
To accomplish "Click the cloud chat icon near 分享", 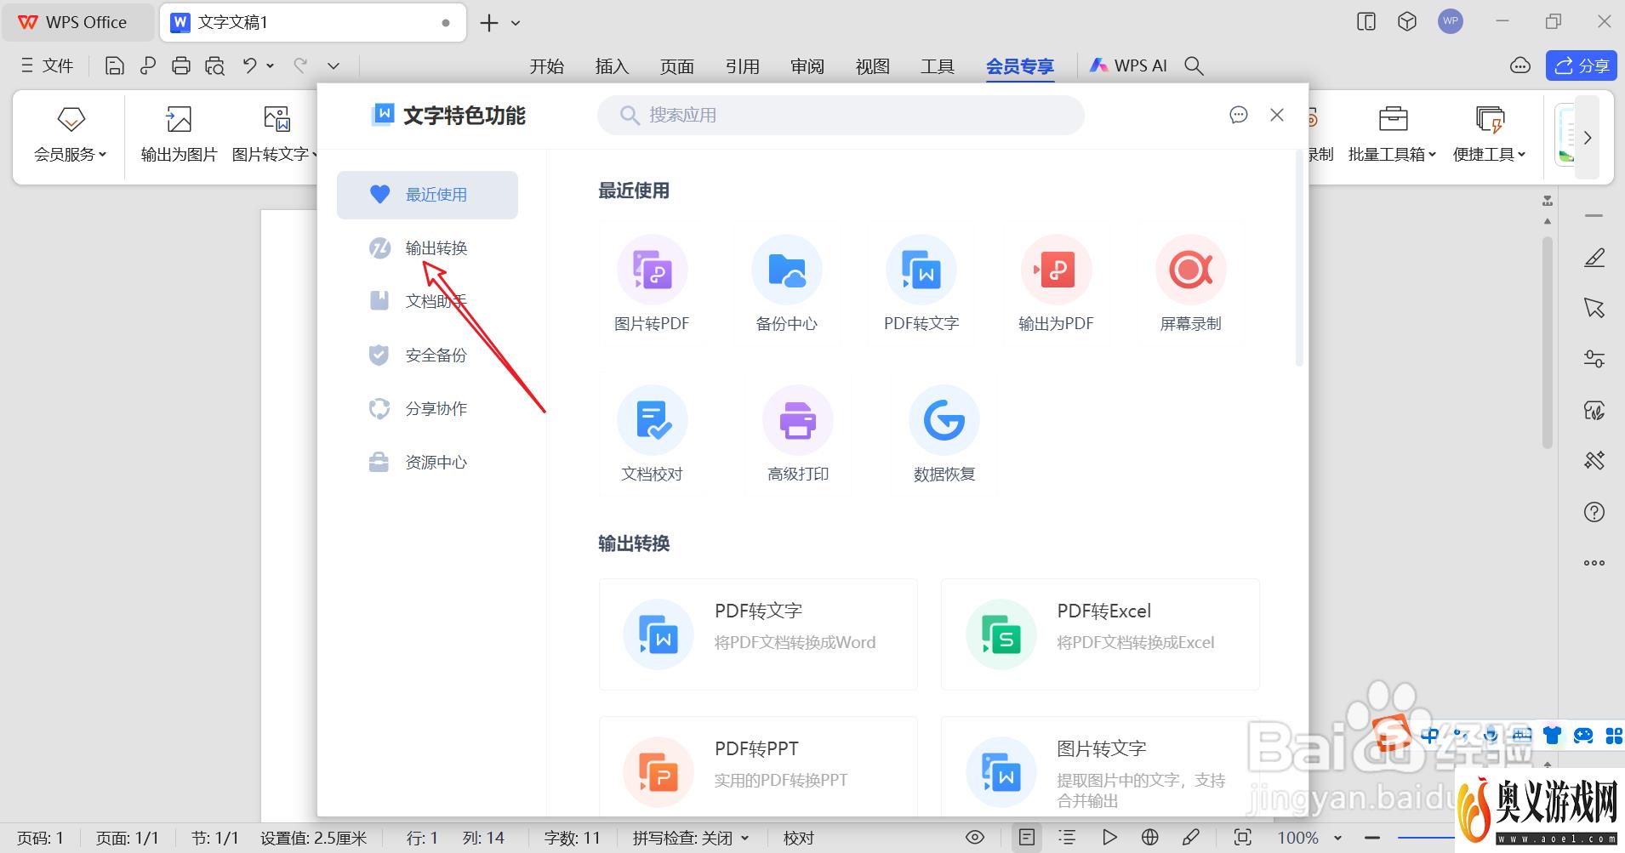I will 1520,65.
